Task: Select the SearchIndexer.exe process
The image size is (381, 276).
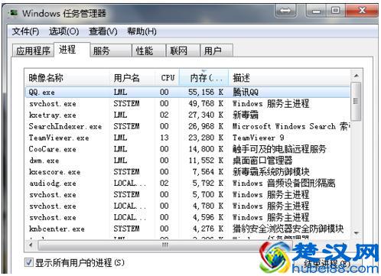Action: point(187,126)
